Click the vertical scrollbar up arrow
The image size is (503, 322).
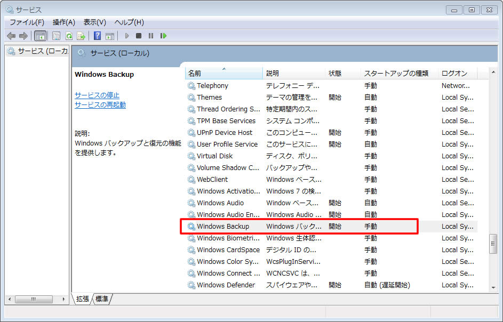click(x=493, y=73)
